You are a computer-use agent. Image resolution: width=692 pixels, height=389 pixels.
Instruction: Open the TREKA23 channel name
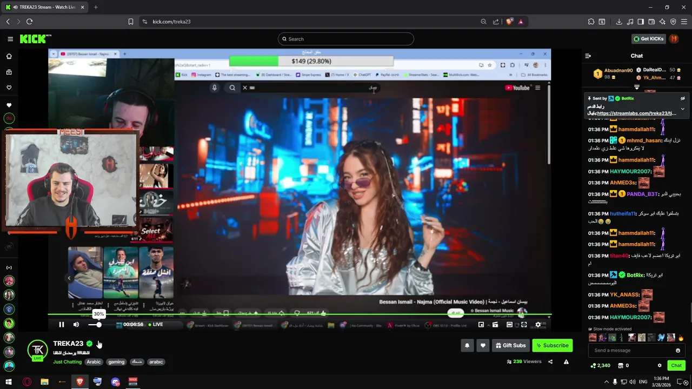pos(68,344)
